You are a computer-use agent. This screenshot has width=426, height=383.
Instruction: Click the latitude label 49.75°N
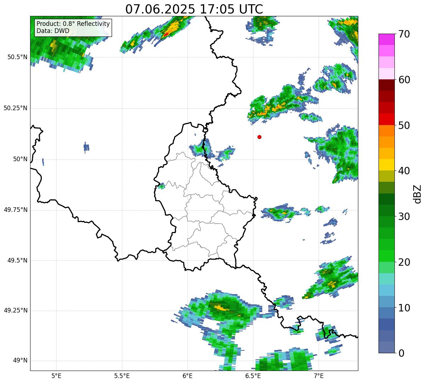[15, 210]
